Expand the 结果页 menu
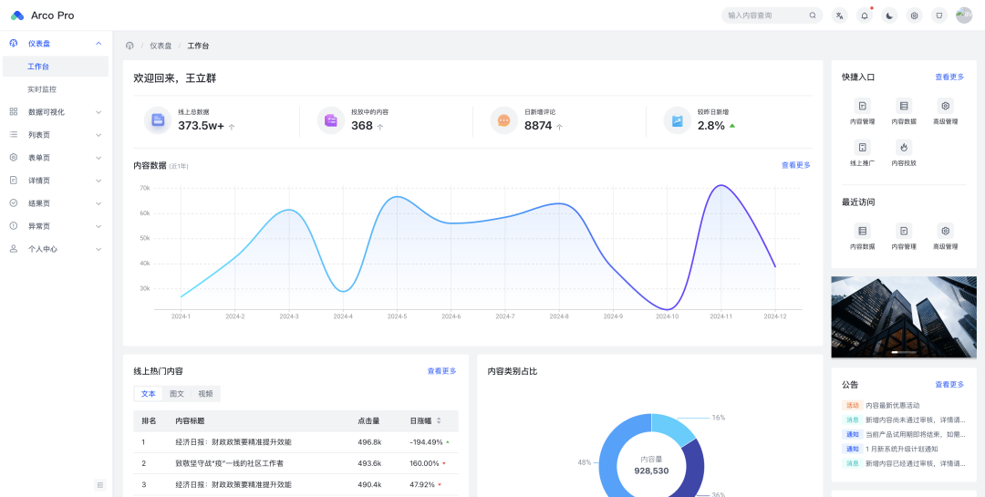The height and width of the screenshot is (497, 985). pos(55,203)
